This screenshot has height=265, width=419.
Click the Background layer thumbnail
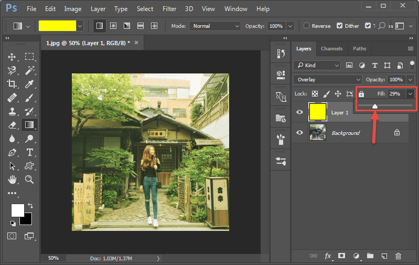pos(317,133)
